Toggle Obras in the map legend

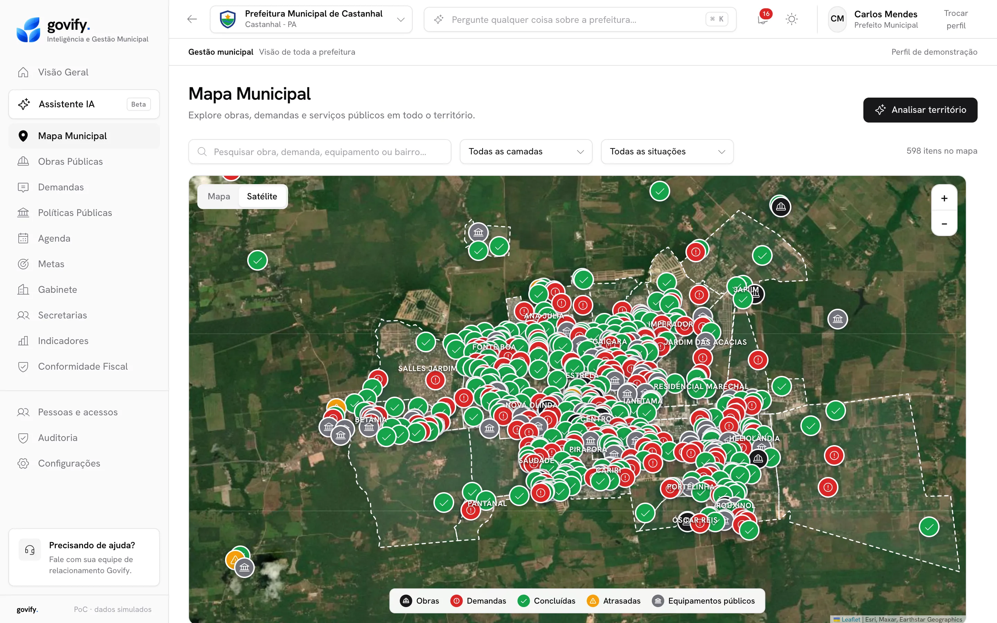[420, 601]
